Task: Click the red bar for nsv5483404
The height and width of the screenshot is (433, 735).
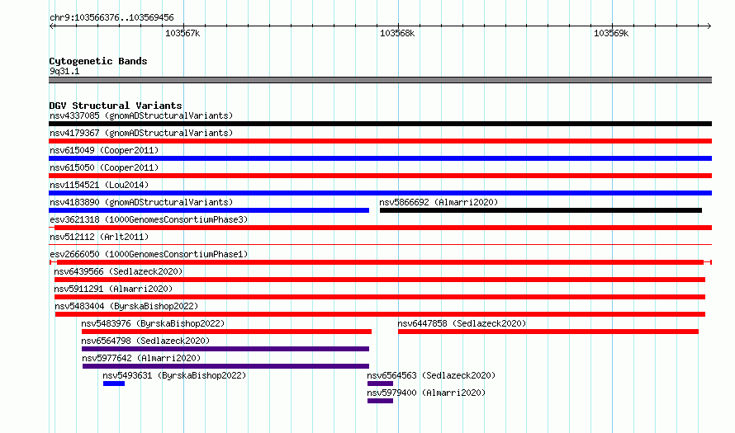Action: pos(380,314)
